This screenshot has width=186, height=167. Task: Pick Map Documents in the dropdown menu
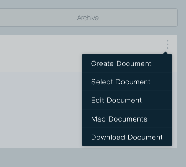[x=127, y=119]
